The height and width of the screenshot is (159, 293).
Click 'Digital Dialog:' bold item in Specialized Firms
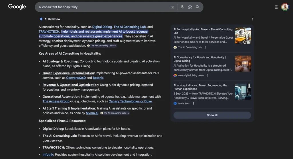point(53,129)
